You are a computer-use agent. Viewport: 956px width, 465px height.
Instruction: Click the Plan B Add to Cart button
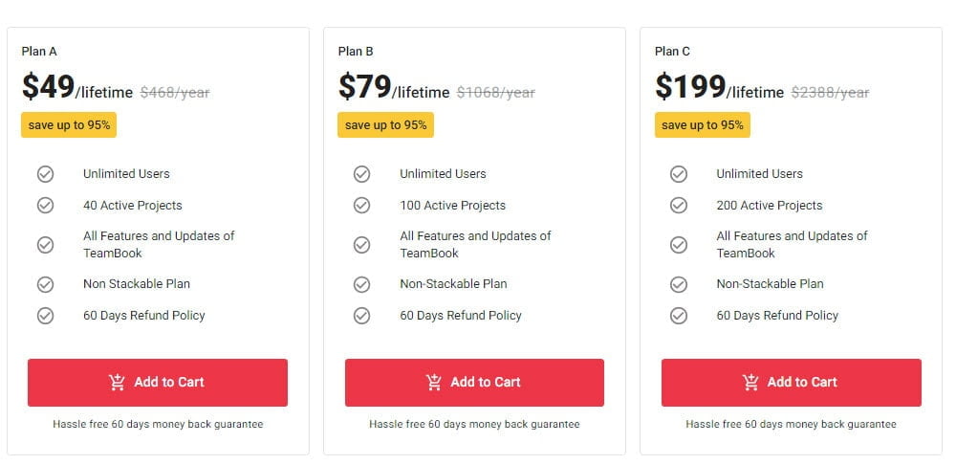pos(474,383)
